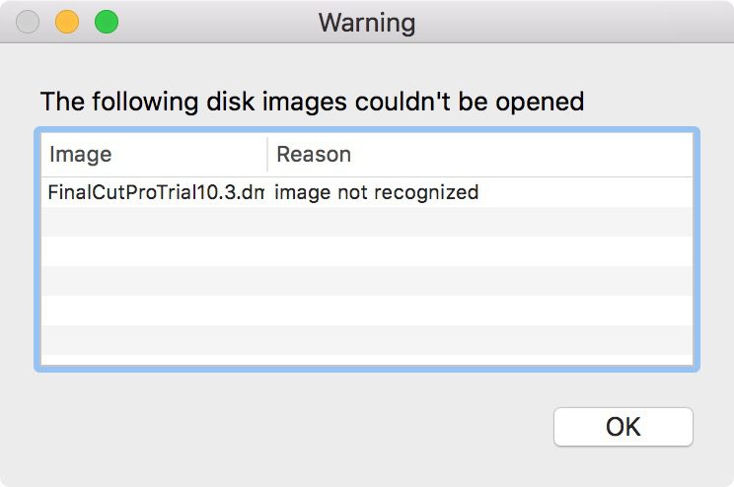Click the title bar space right of Warning
Screen dimensions: 734x487
(x=572, y=22)
